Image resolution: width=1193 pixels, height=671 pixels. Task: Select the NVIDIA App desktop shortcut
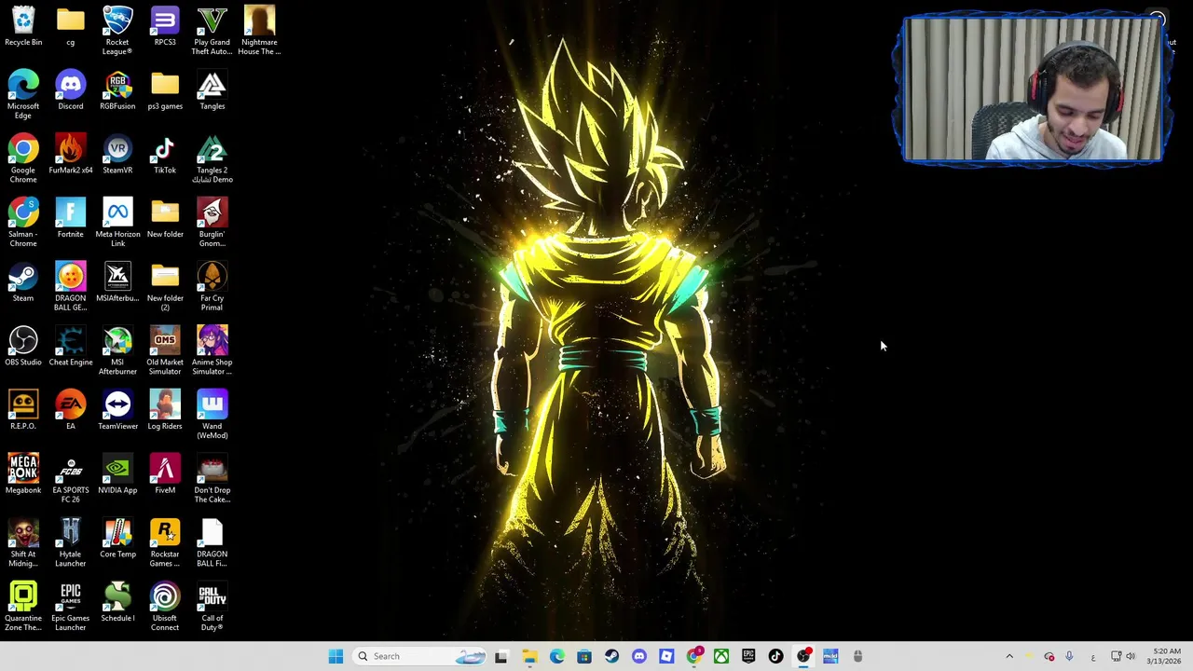coord(117,474)
